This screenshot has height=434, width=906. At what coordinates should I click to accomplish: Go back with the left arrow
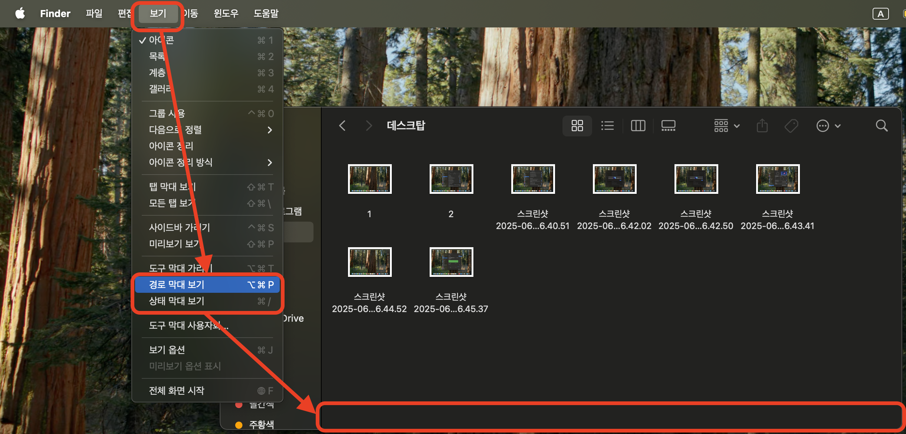(342, 126)
